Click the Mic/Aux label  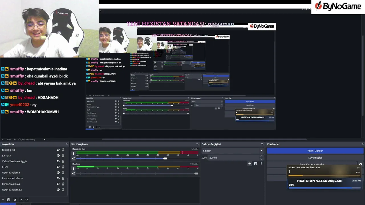click(76, 164)
